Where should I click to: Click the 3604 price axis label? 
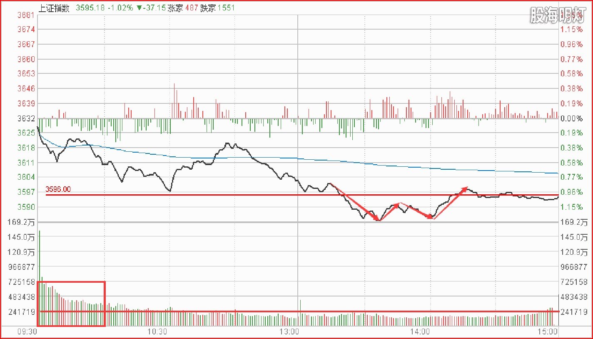coord(27,177)
